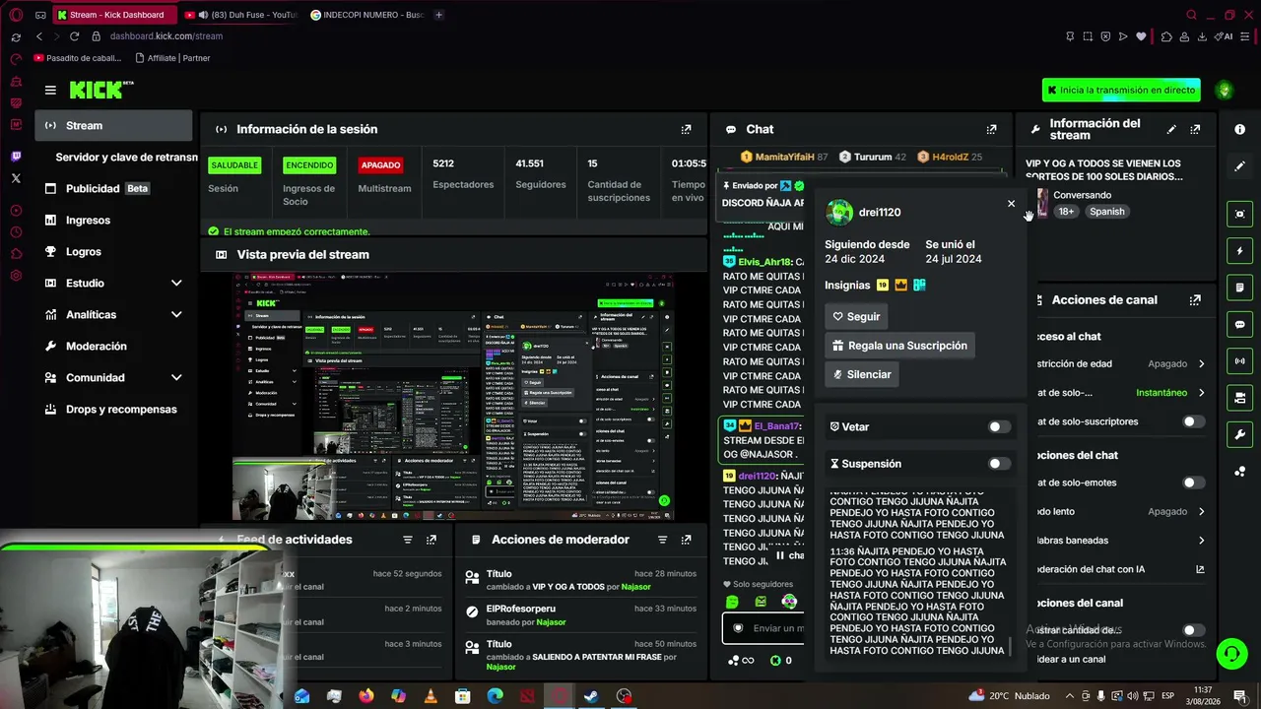
Task: Click the user avatar in the top-right corner
Action: (1225, 90)
